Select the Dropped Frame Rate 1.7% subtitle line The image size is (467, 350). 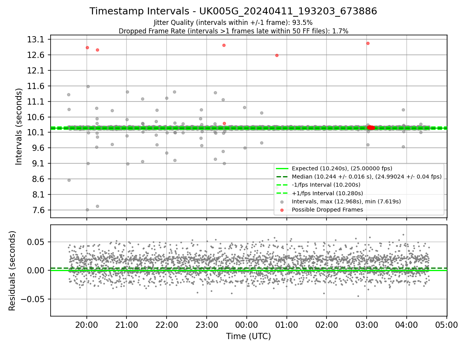233,31
